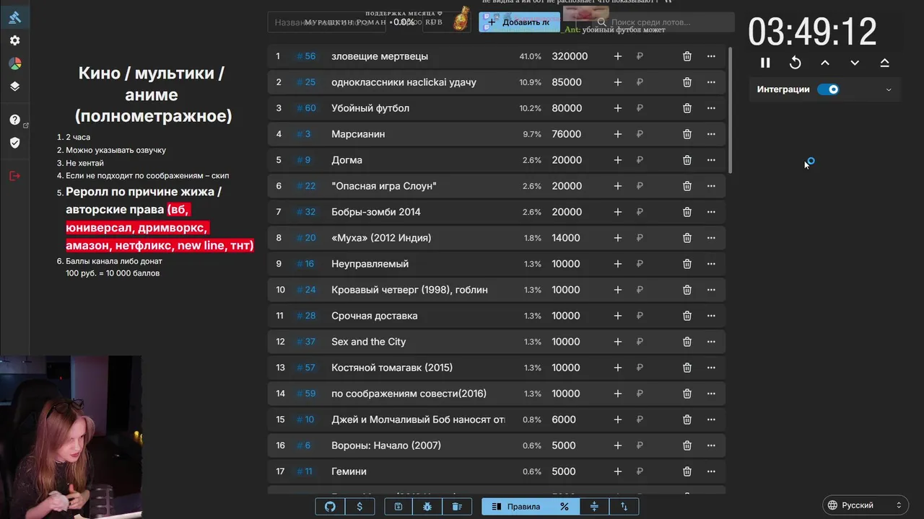Add amount to зловещие мертвецы with plus
The width and height of the screenshot is (924, 519).
[x=617, y=56]
